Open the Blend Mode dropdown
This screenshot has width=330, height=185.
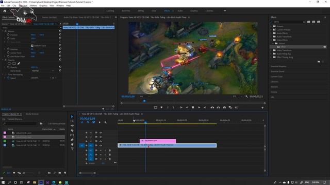pyautogui.click(x=43, y=71)
